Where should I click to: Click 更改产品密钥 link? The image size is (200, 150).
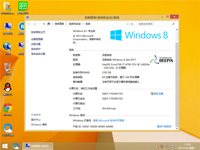pos(164,127)
